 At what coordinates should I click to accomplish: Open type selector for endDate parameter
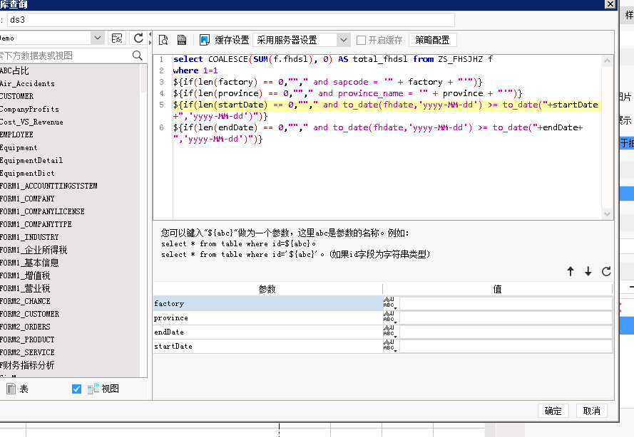390,332
